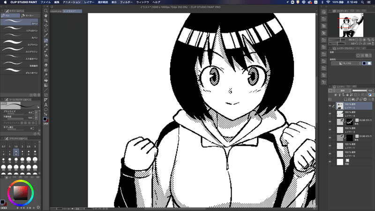
Task: Hide レイヤー 5 layer visibility
Action: (x=330, y=154)
